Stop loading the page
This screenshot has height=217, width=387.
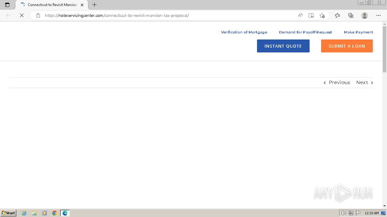pos(22,15)
